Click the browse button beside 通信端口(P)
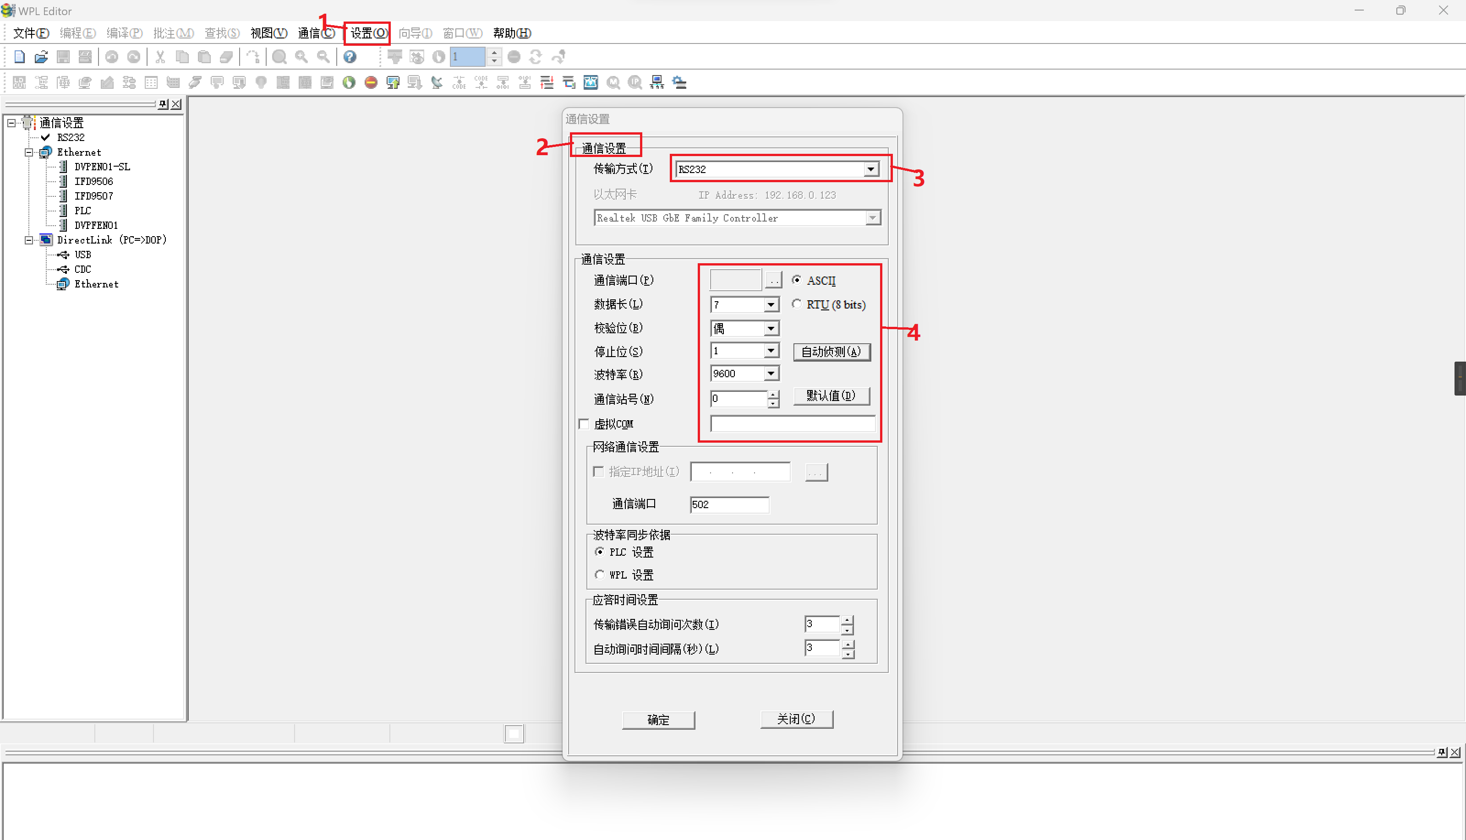The image size is (1466, 840). (774, 280)
